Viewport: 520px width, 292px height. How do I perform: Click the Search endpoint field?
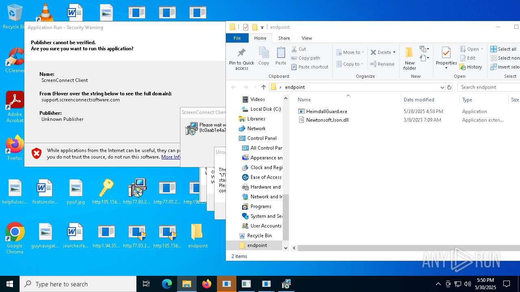pyautogui.click(x=490, y=87)
